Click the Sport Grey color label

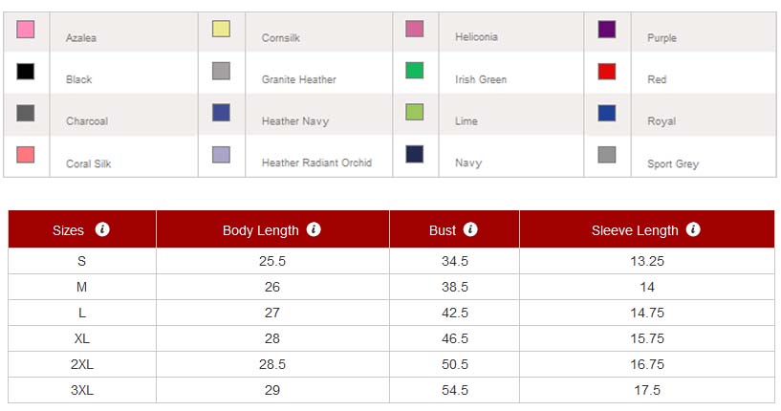coord(673,163)
